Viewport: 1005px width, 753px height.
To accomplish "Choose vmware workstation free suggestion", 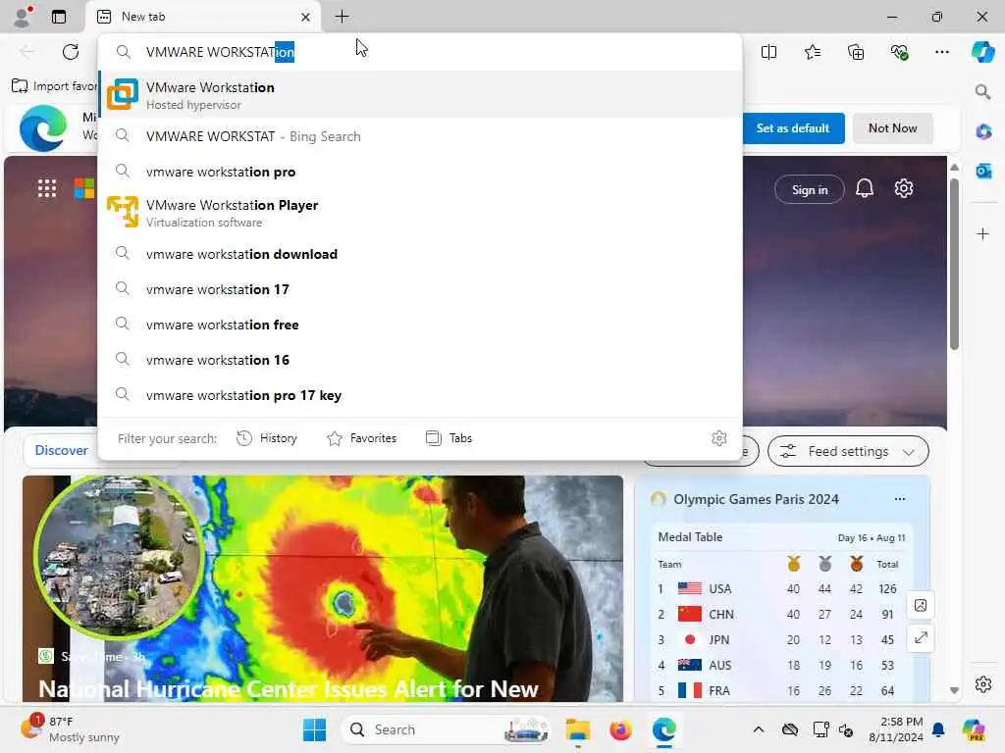I will (420, 325).
